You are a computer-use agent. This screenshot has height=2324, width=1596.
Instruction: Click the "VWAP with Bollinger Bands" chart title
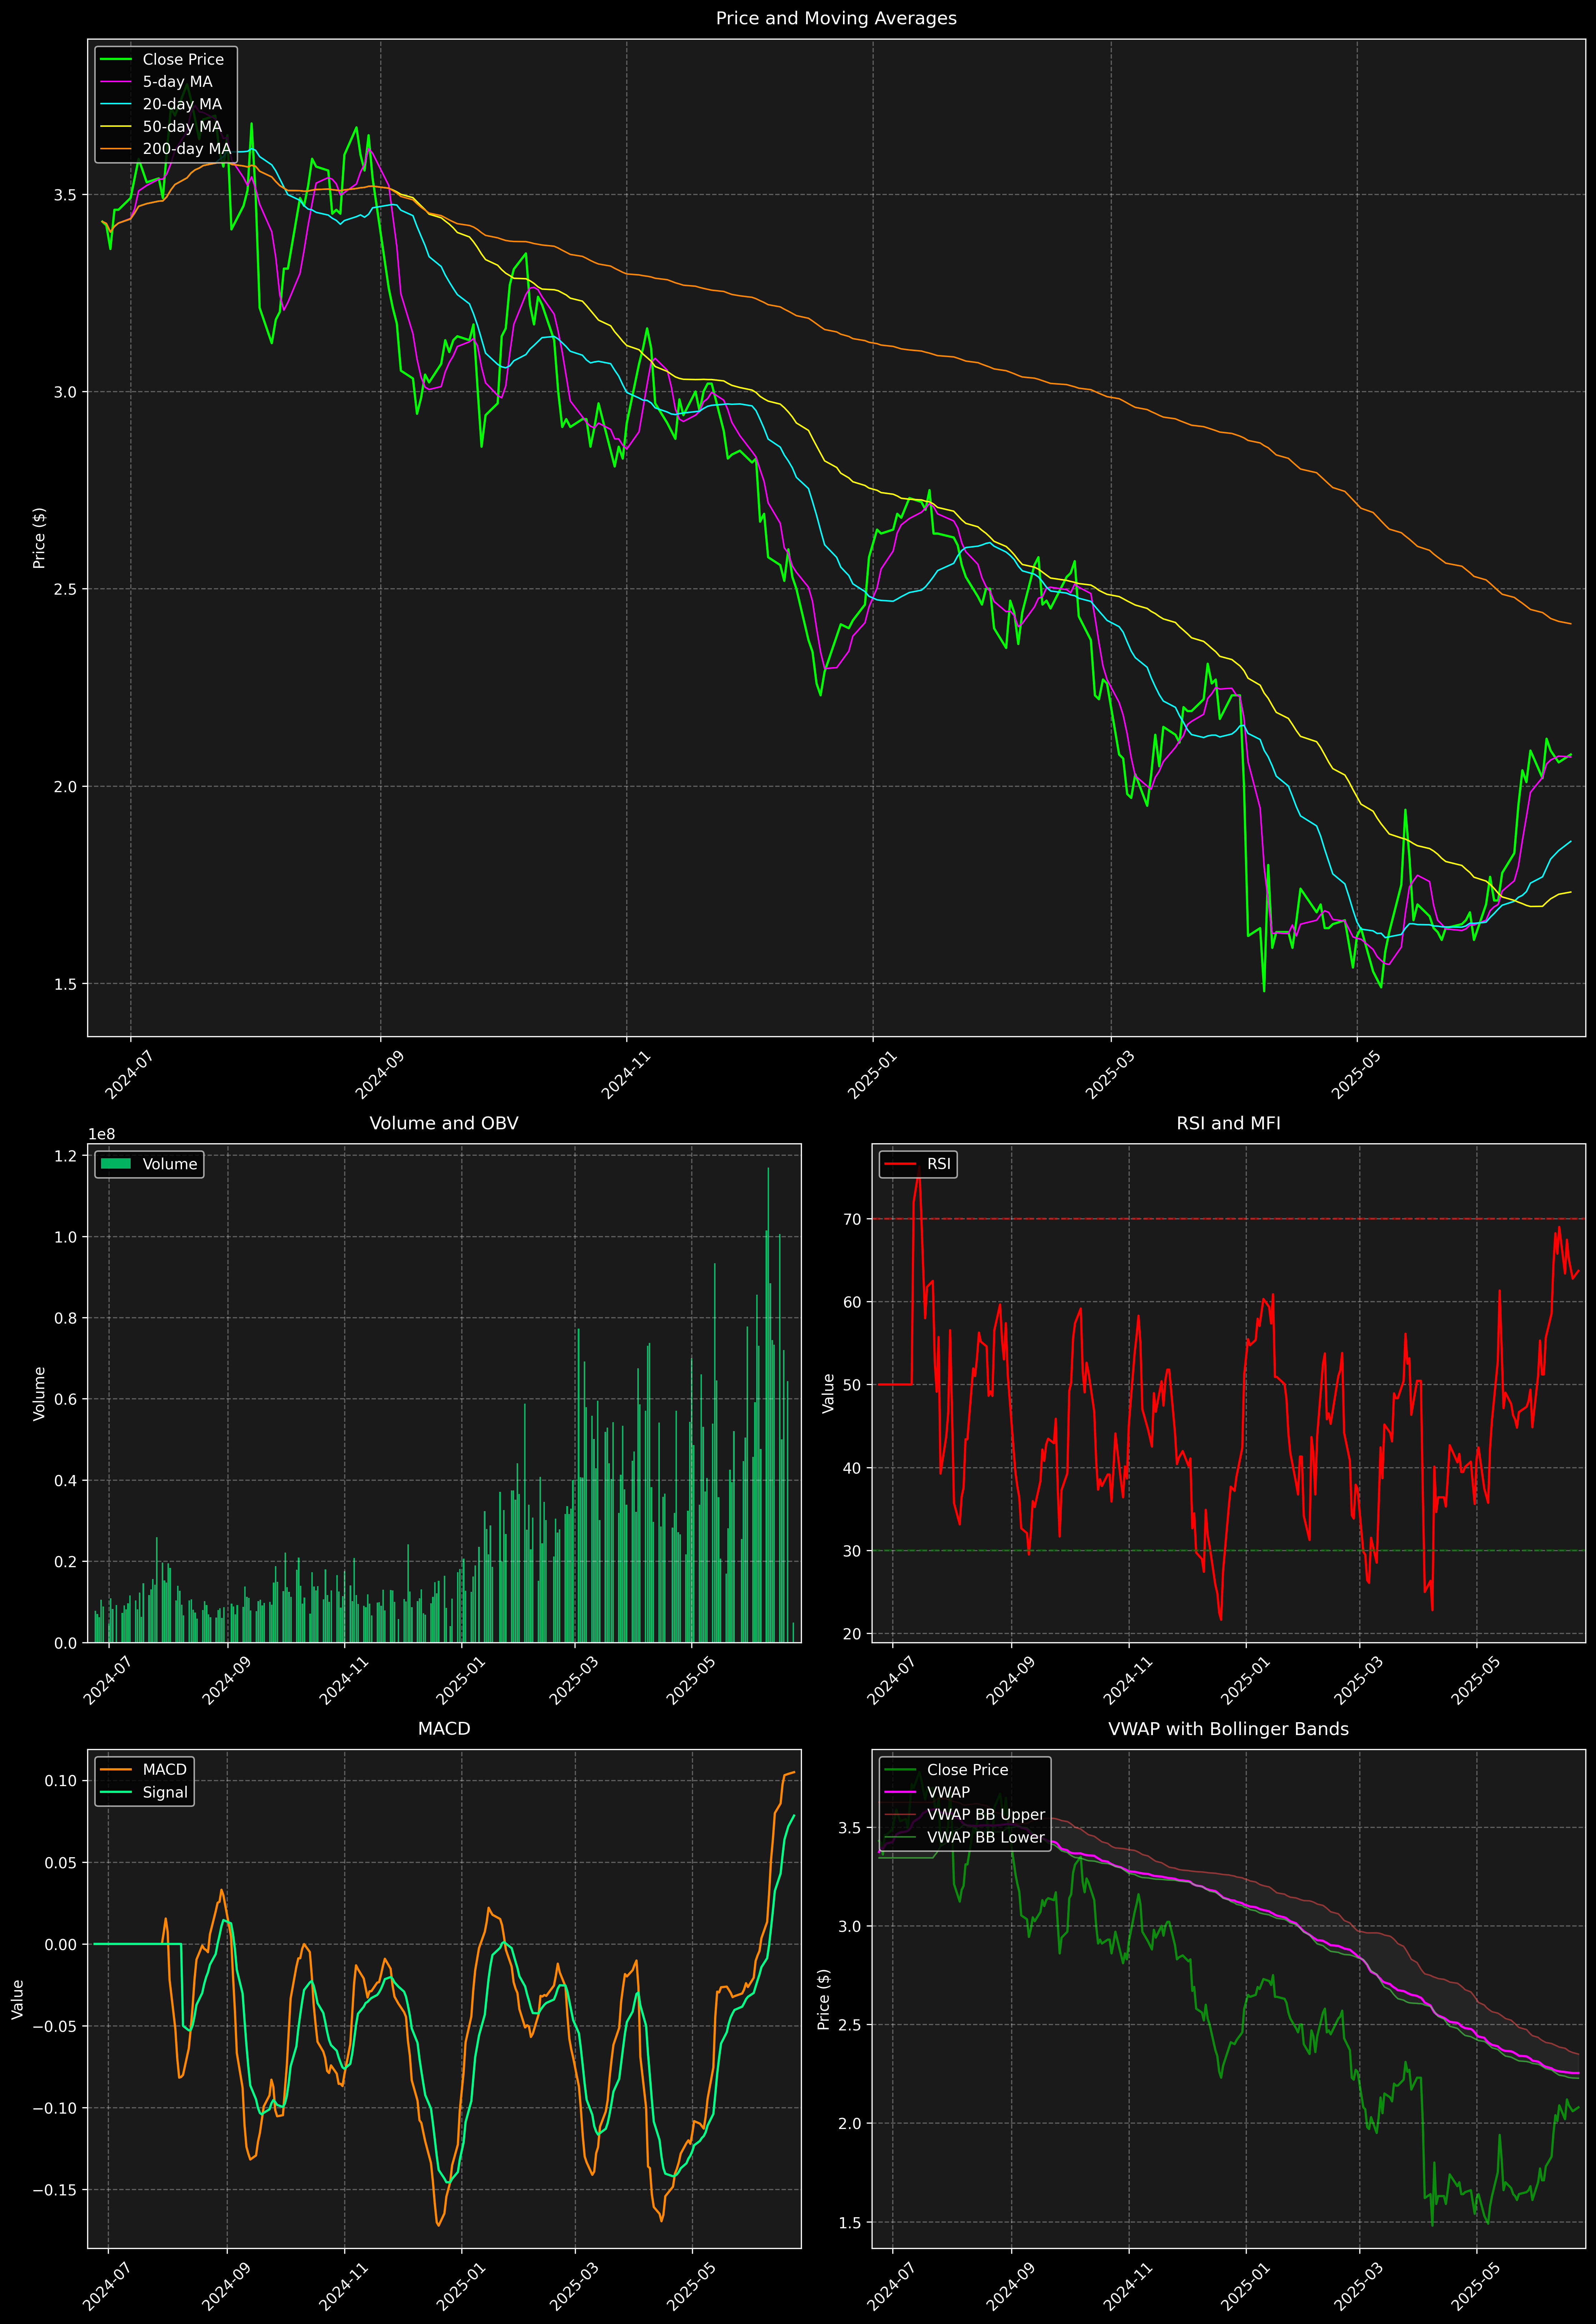point(1228,1729)
